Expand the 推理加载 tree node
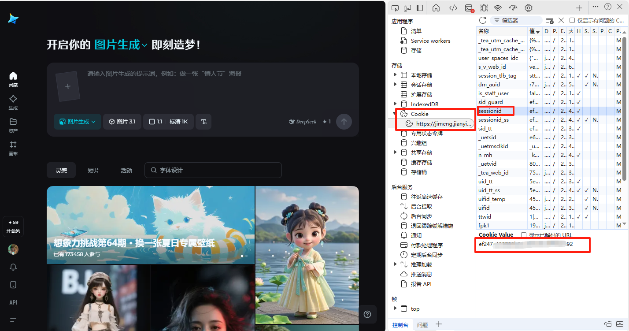Screen dimensions: 629x331 [395, 264]
